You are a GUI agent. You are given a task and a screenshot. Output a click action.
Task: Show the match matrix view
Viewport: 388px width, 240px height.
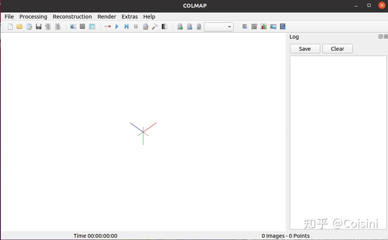point(254,26)
